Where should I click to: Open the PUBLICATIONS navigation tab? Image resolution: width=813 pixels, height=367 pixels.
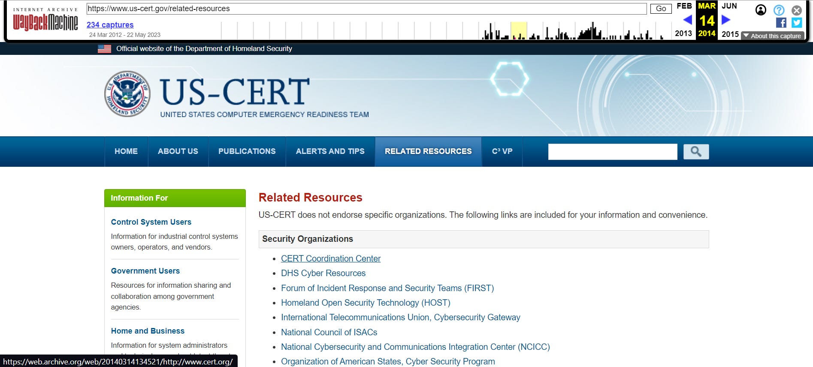click(247, 151)
